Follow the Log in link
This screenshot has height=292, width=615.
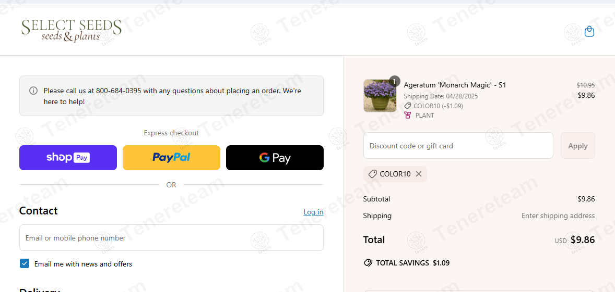pyautogui.click(x=313, y=212)
